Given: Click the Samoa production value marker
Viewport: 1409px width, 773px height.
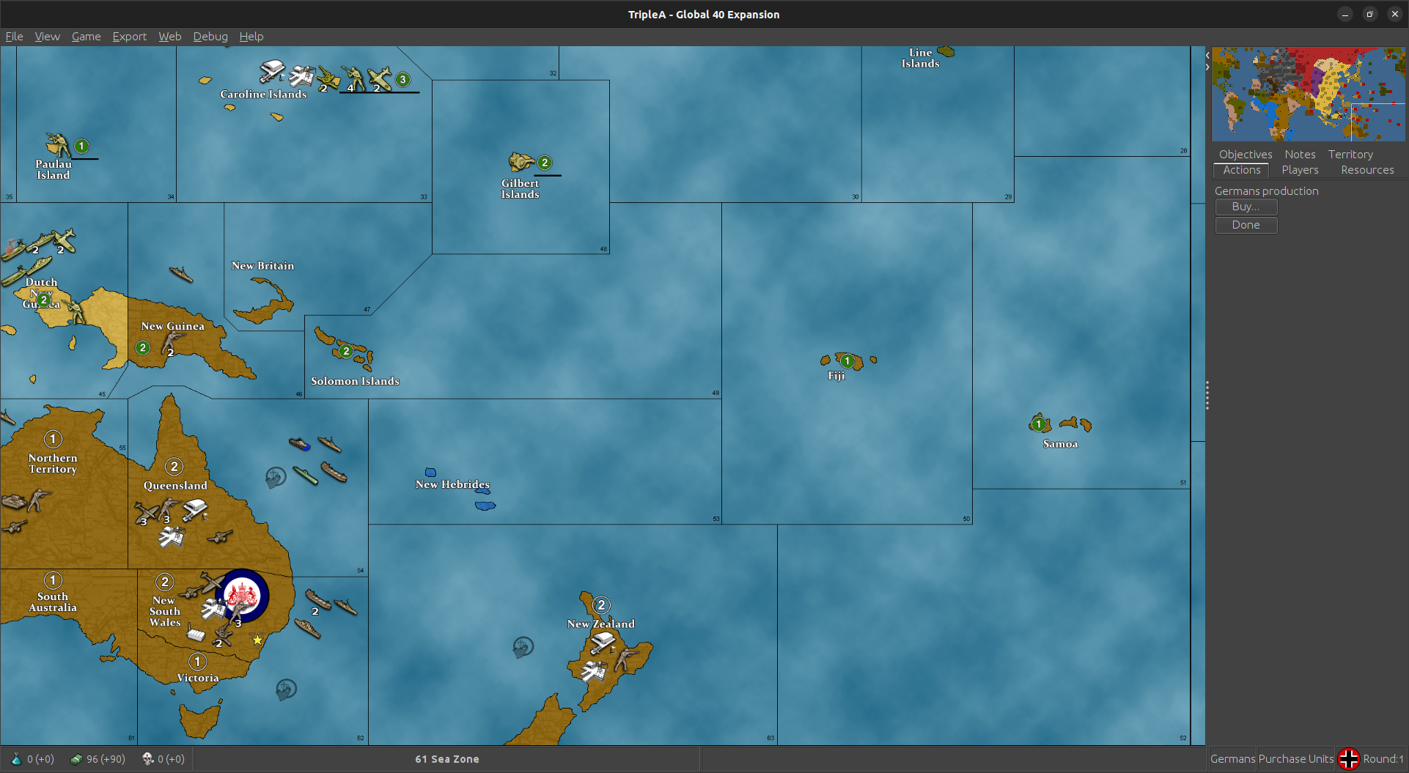Looking at the screenshot, I should pyautogui.click(x=1038, y=424).
